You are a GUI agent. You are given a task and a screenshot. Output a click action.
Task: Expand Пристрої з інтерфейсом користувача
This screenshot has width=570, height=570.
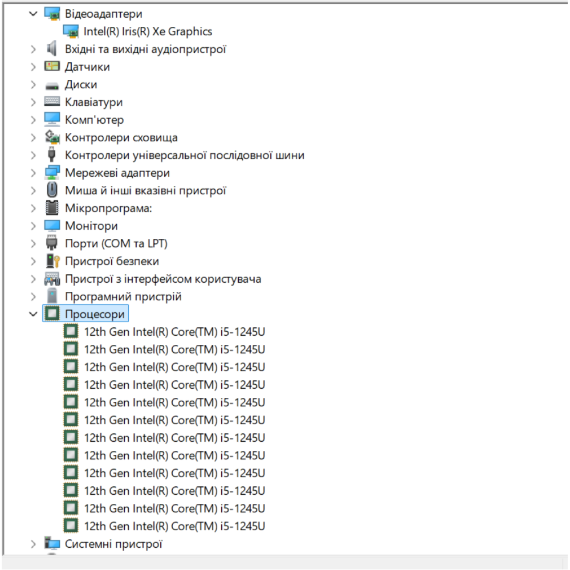pyautogui.click(x=33, y=279)
